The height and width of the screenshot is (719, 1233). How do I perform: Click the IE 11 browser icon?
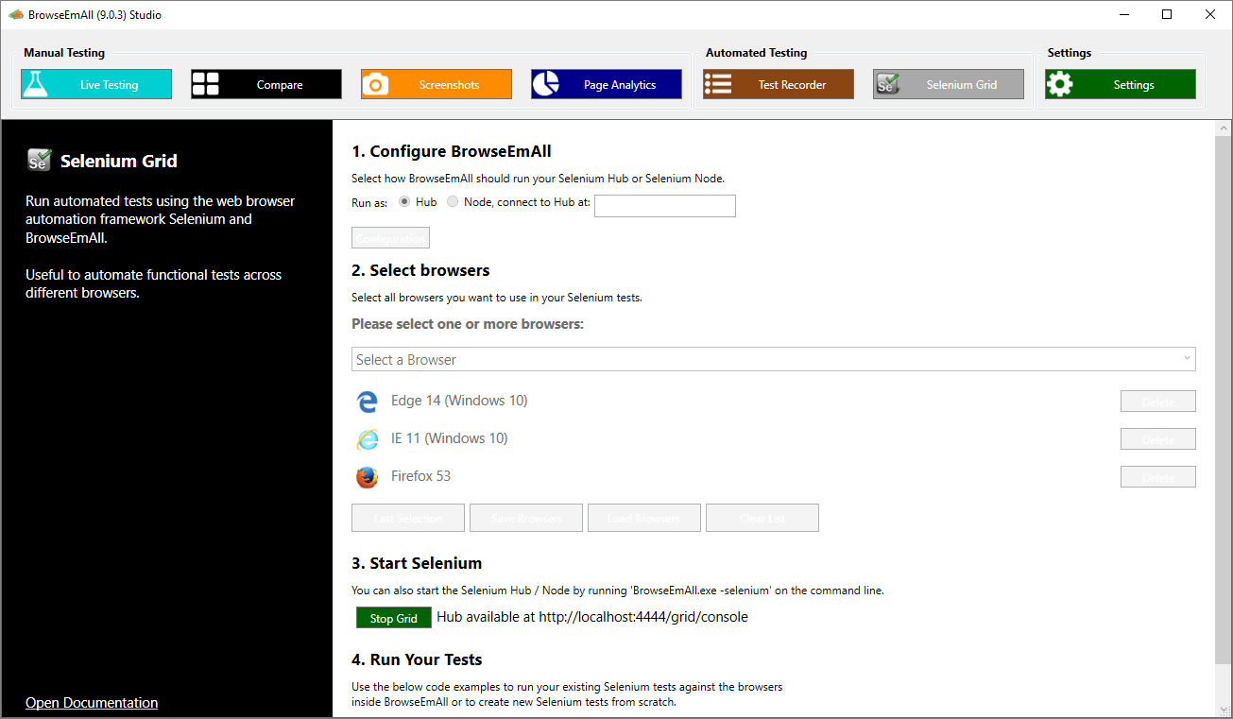click(x=367, y=439)
